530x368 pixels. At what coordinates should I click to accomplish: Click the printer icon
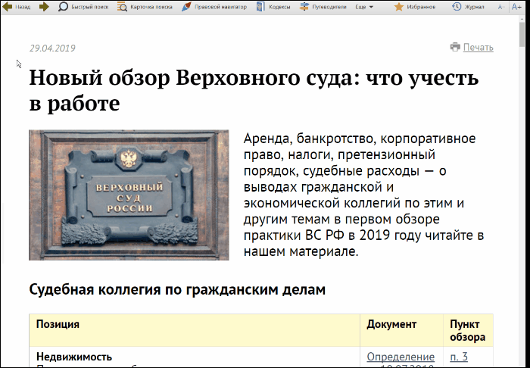[455, 47]
